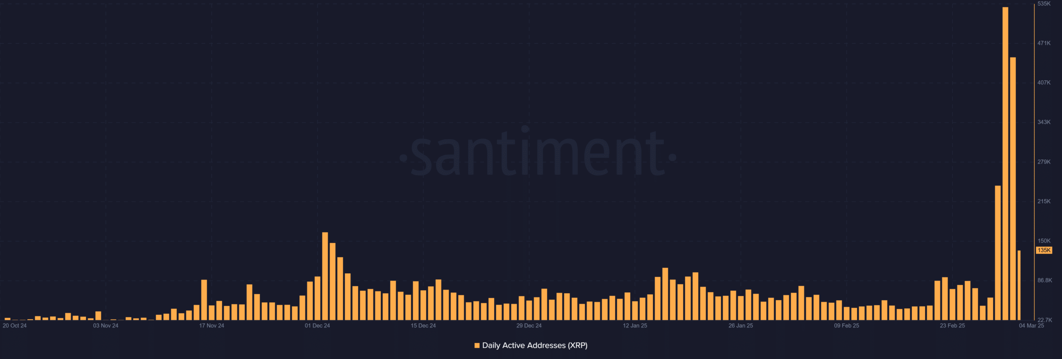Viewport: 1062px width, 359px height.
Task: Click the '26 Jan 25' date label
Action: 740,326
